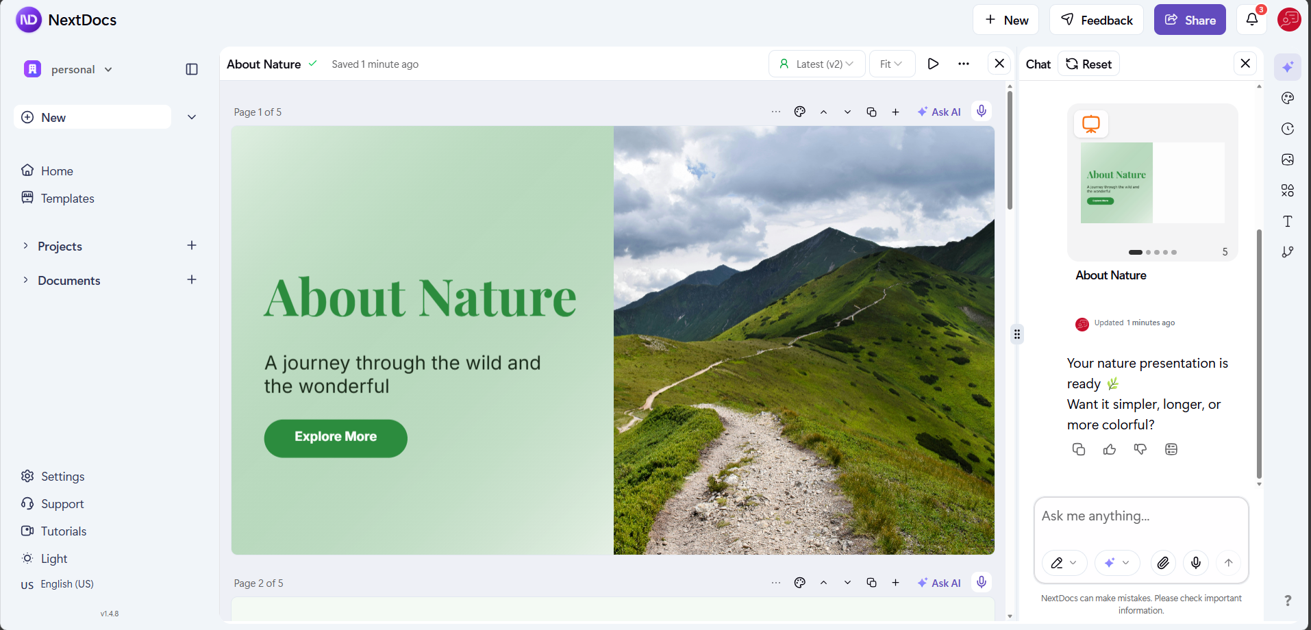Click the attach file paperclip icon
The height and width of the screenshot is (630, 1311).
pyautogui.click(x=1163, y=563)
